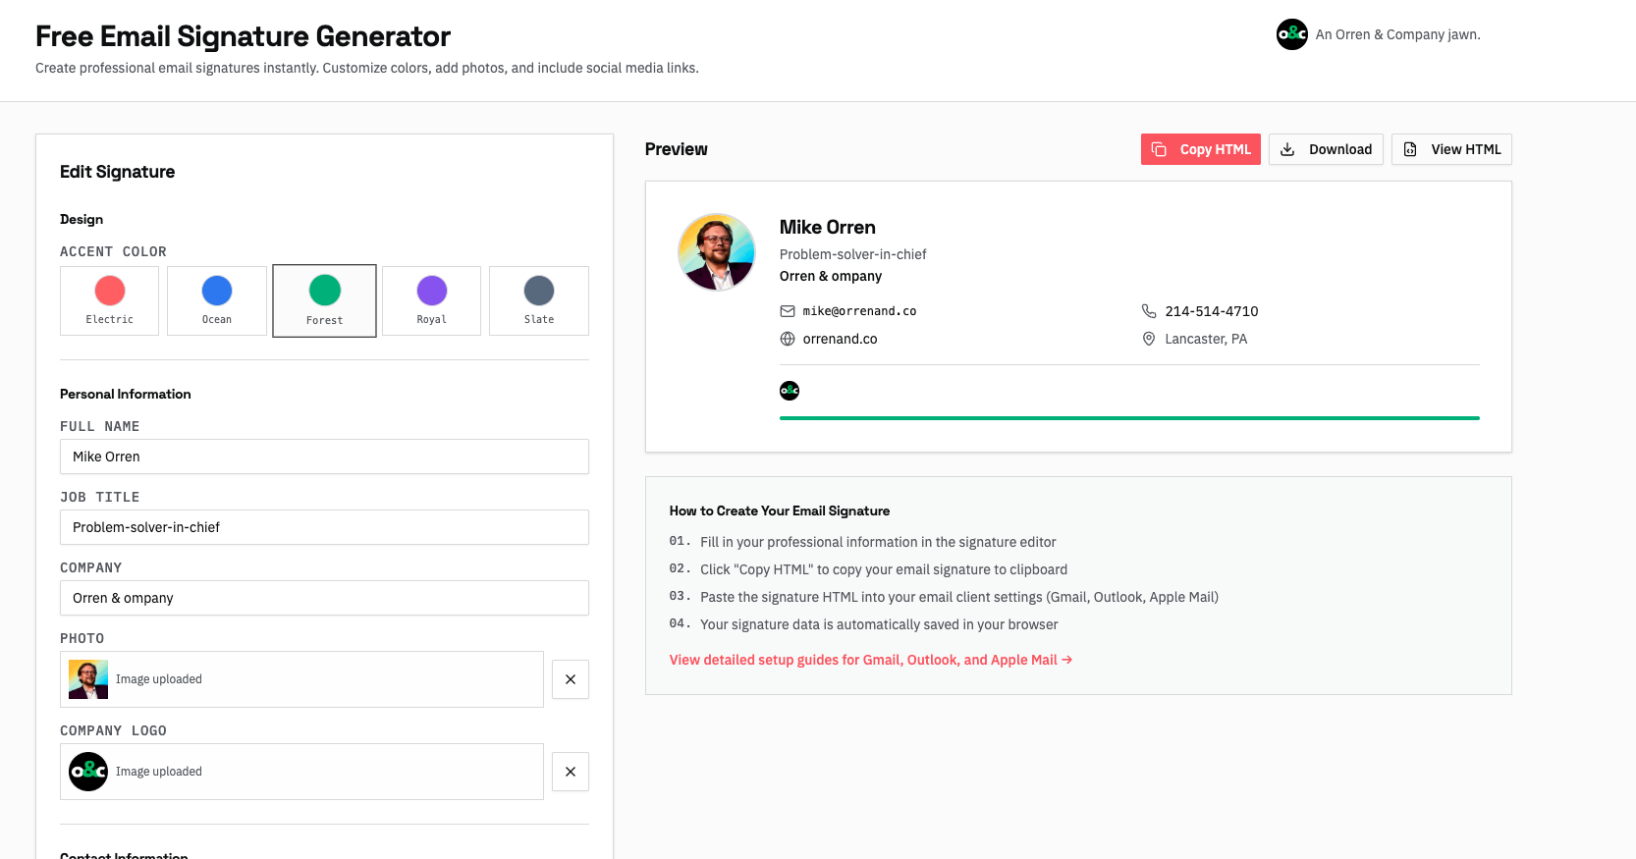Click the 'Mike Orren' name in preview
This screenshot has height=859, width=1636.
point(828,227)
